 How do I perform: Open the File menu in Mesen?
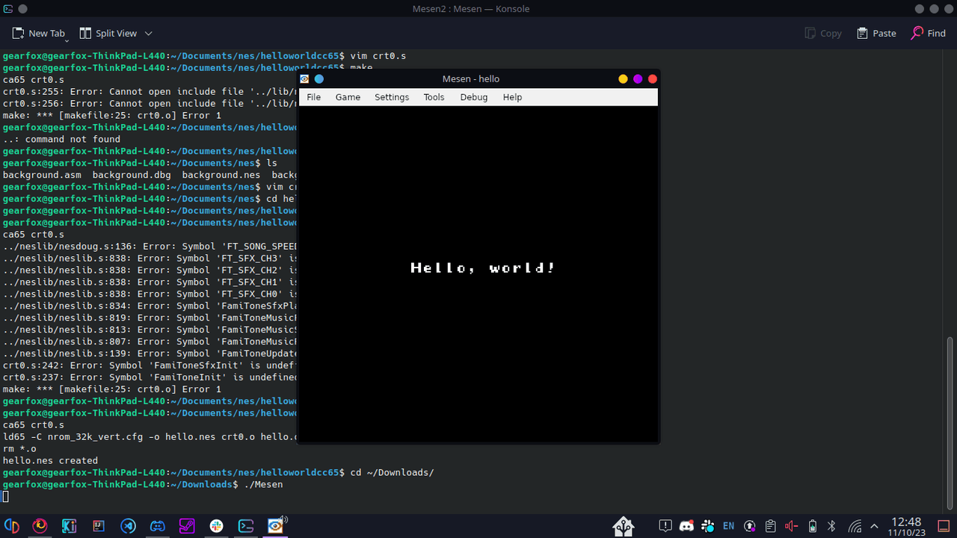[x=313, y=97]
